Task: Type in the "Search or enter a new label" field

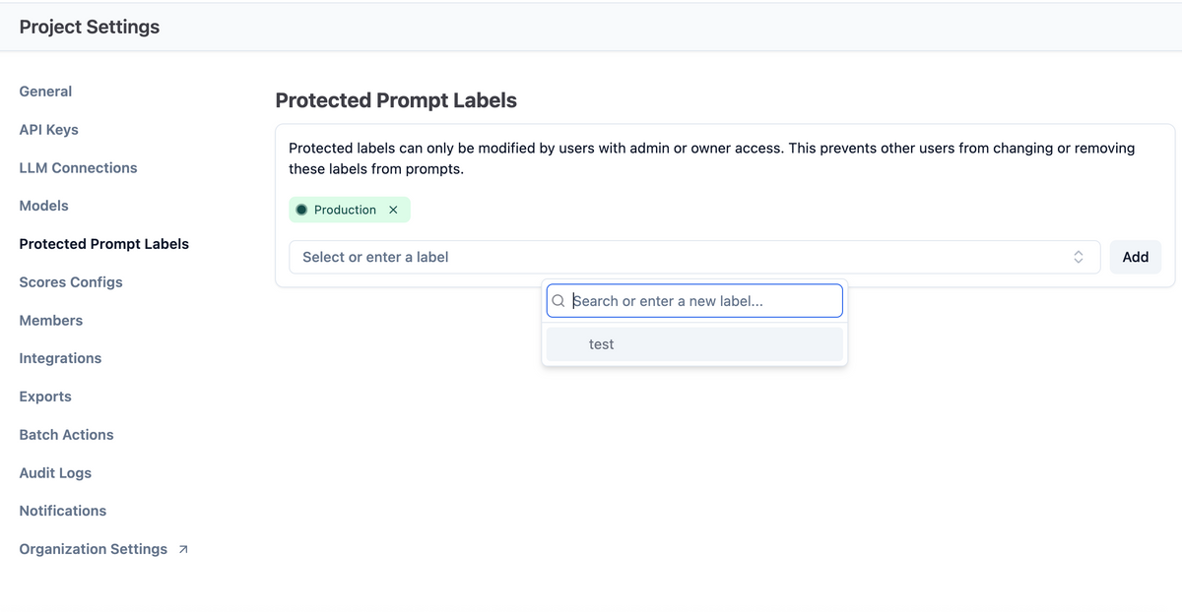Action: click(x=704, y=301)
